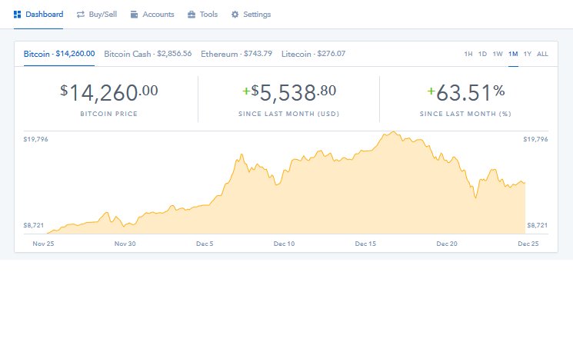573x355 pixels.
Task: Click SINCE LAST MONTH (USD) label
Action: click(x=289, y=114)
